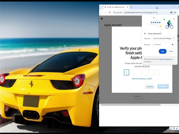Open the Password Manager link
179x134 pixels.
coord(165,59)
